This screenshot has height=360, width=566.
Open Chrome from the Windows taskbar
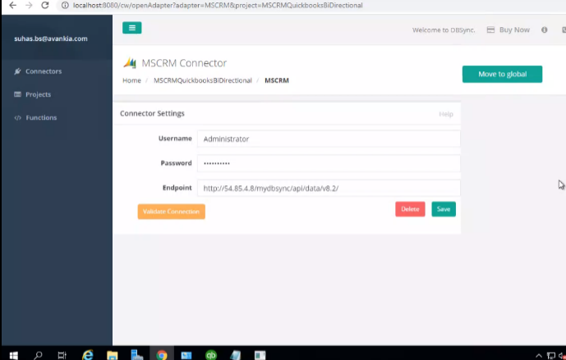pos(162,354)
